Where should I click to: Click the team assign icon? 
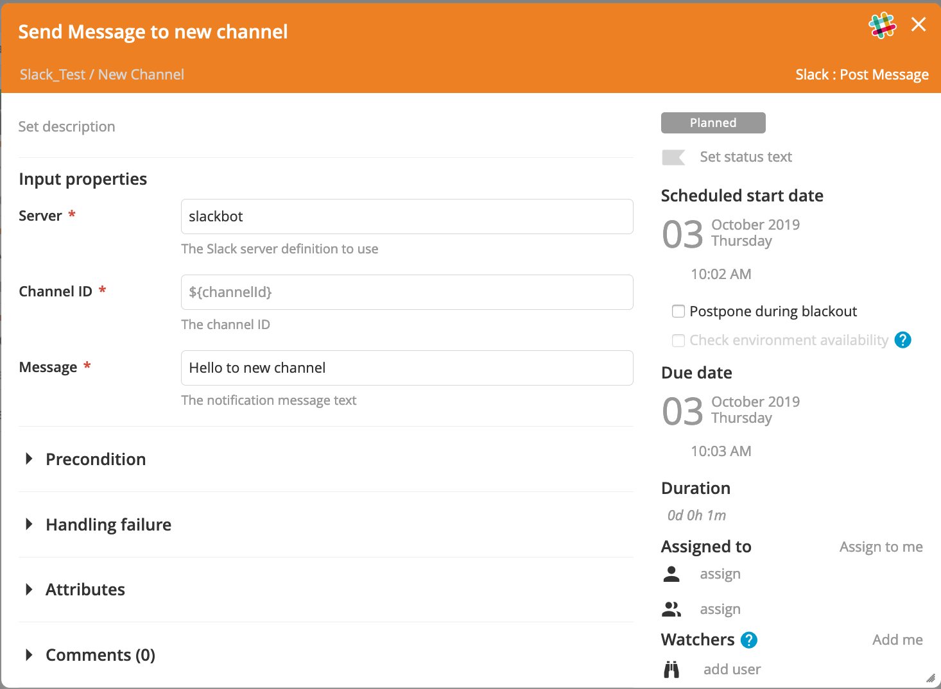(x=671, y=609)
